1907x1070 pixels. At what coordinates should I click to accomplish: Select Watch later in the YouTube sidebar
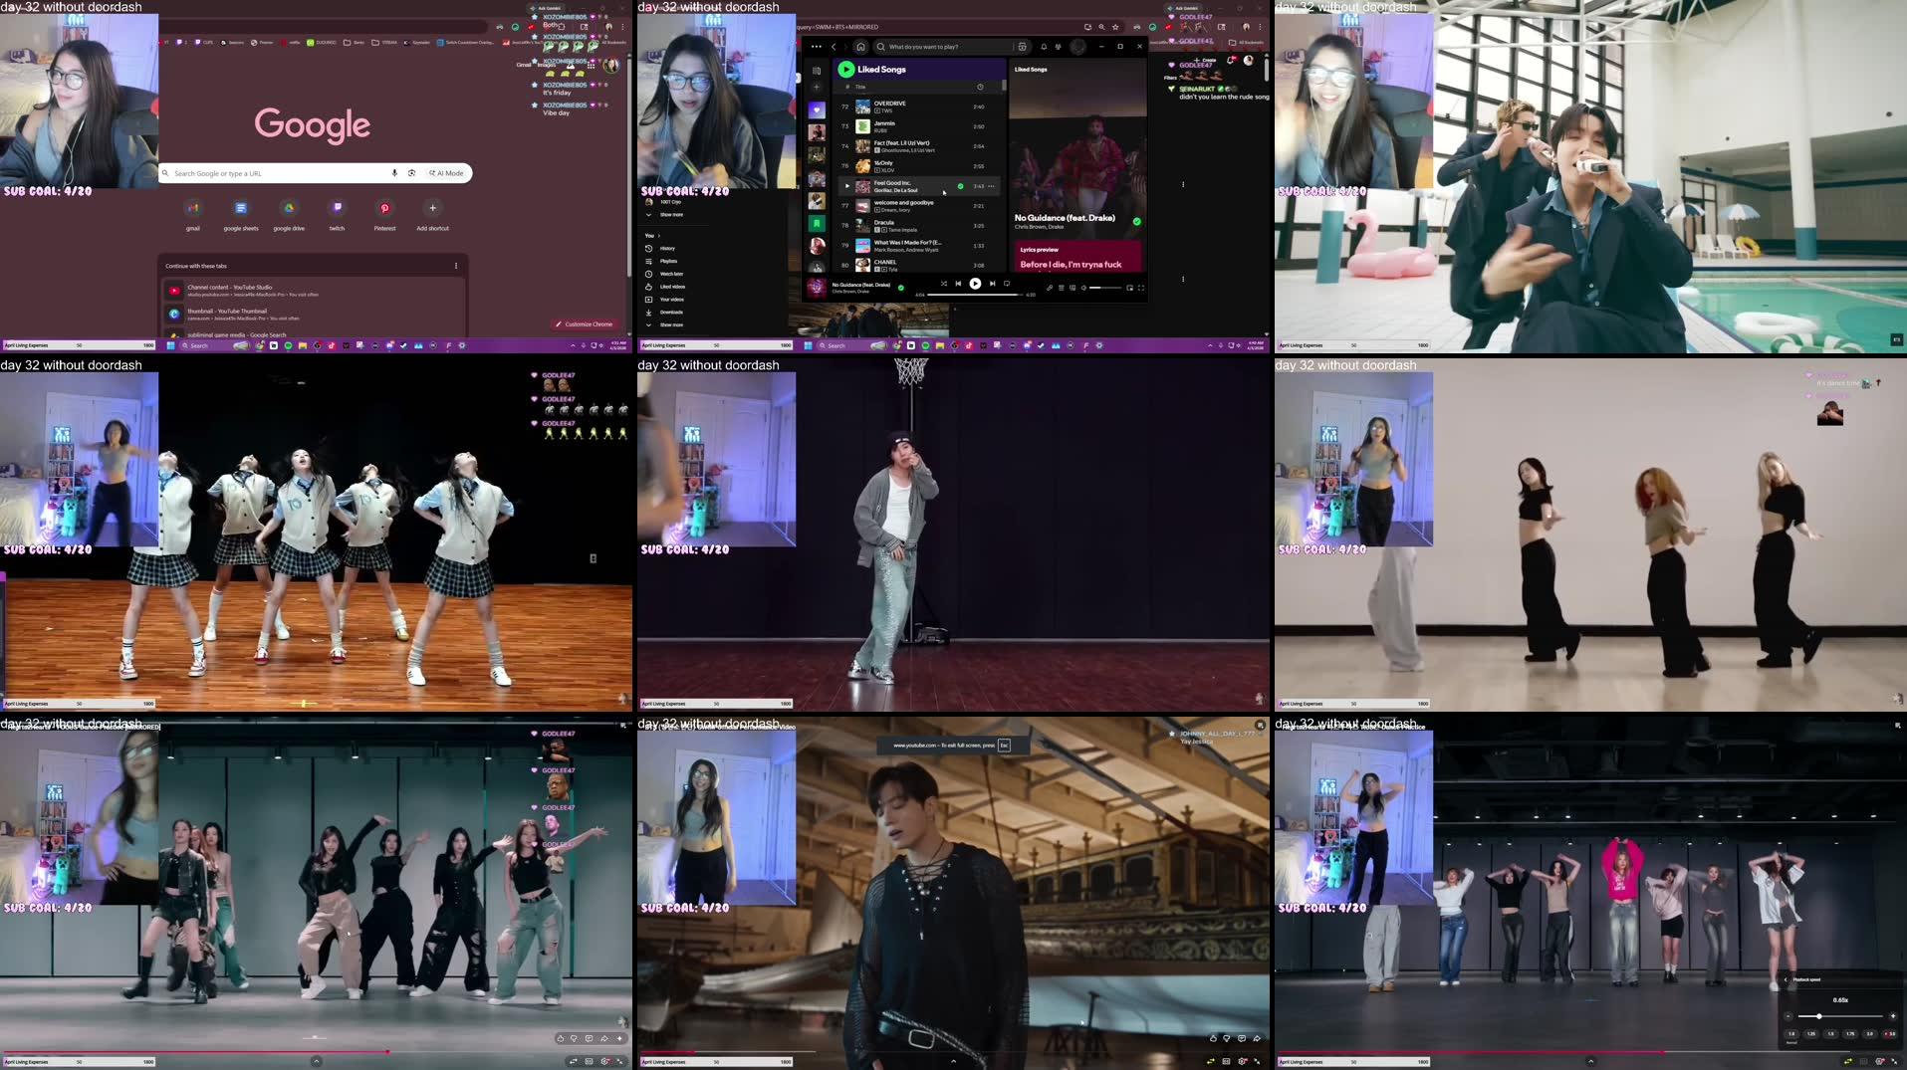click(670, 274)
